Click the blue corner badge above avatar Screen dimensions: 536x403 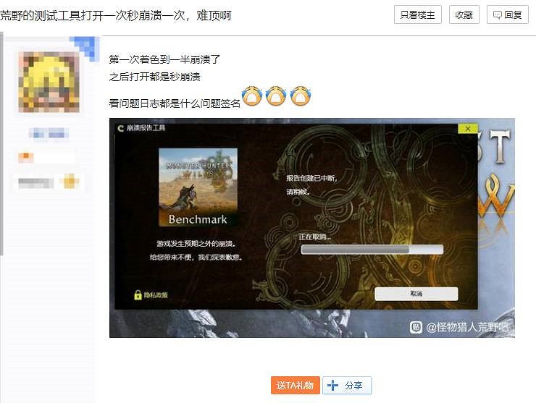(x=86, y=48)
